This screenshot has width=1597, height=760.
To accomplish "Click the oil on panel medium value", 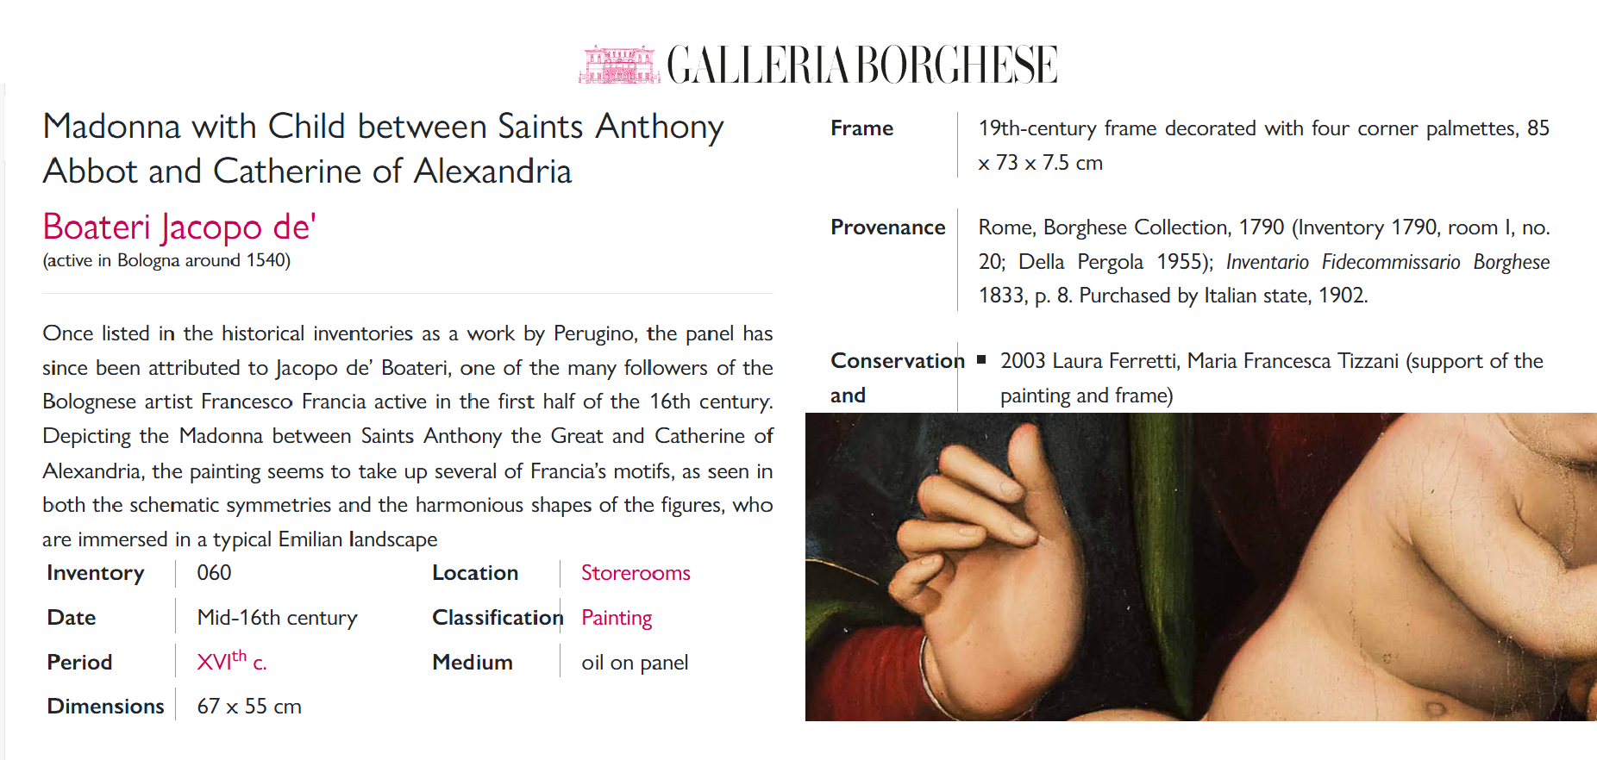I will tap(635, 663).
